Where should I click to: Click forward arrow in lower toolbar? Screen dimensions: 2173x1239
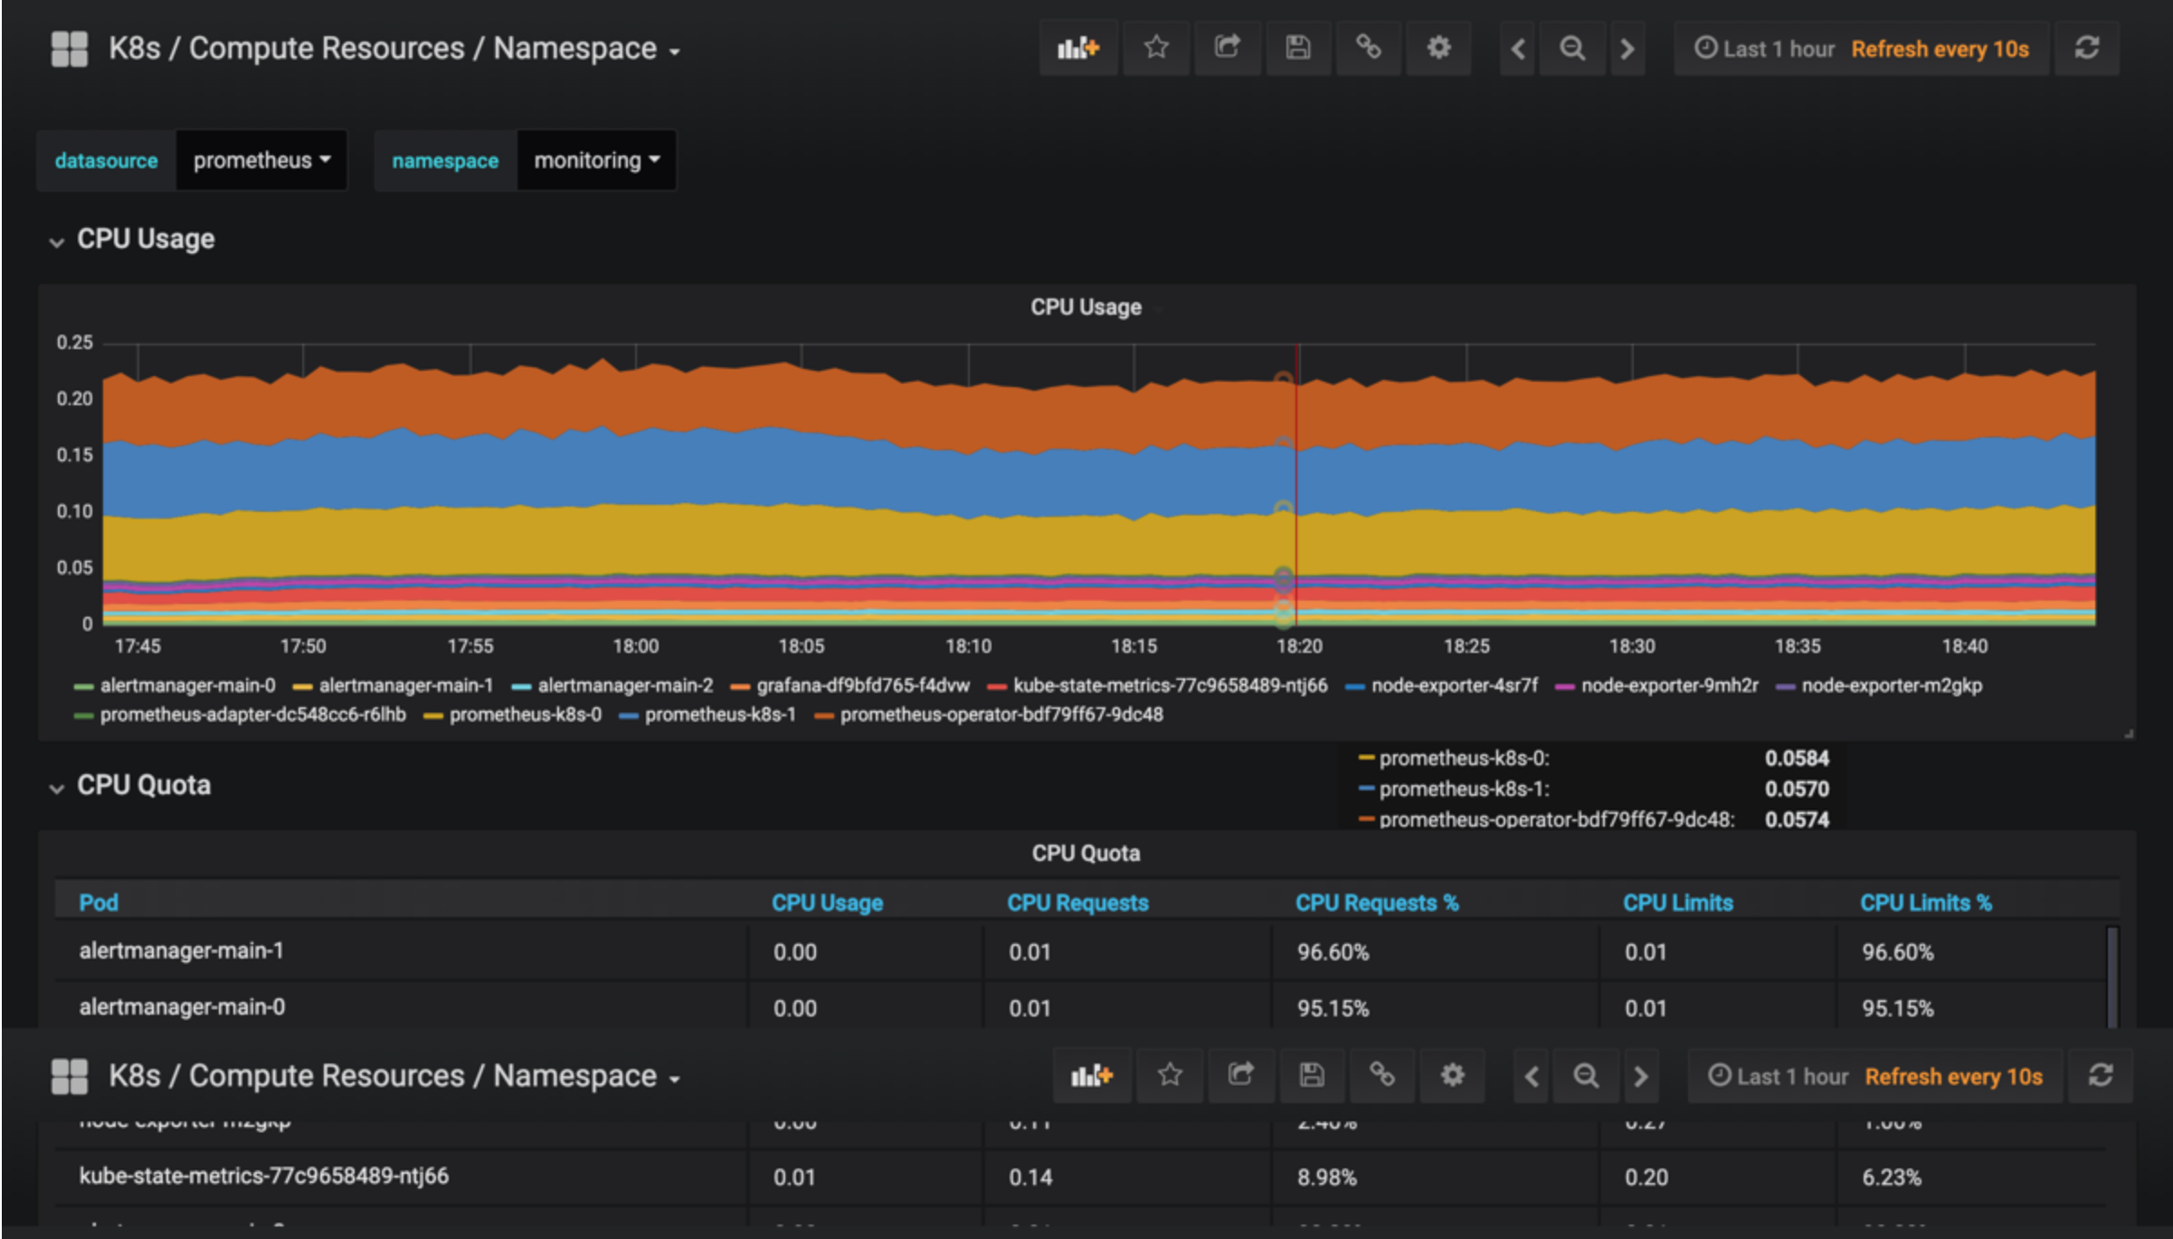click(x=1641, y=1076)
